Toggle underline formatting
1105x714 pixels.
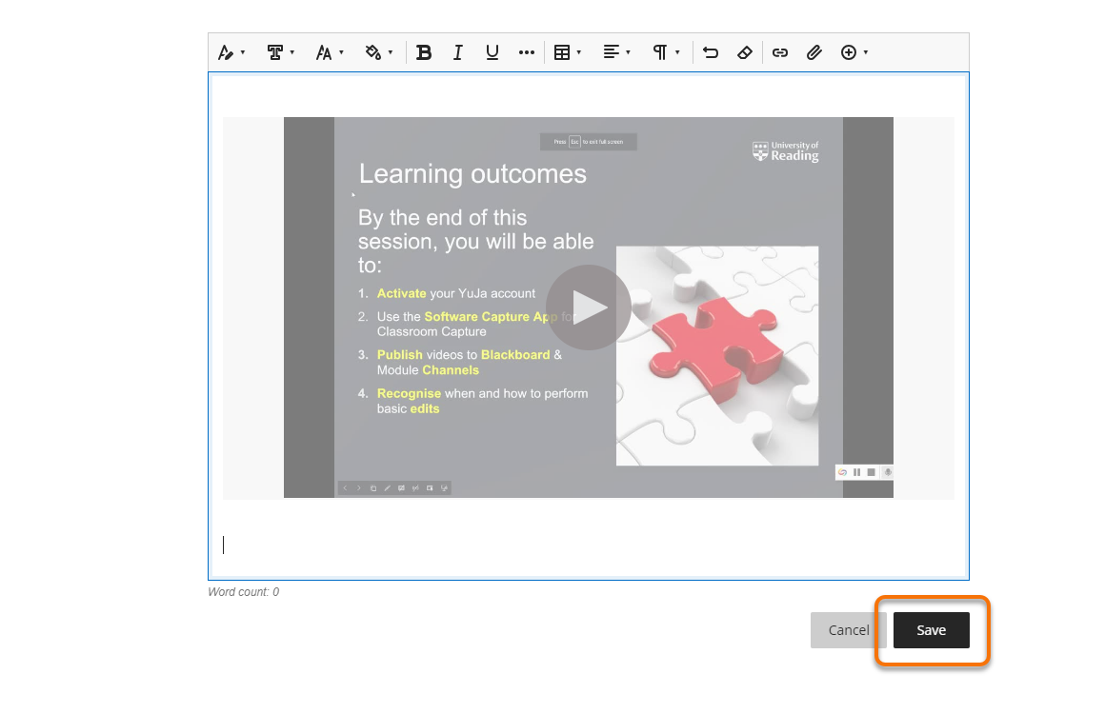(492, 52)
